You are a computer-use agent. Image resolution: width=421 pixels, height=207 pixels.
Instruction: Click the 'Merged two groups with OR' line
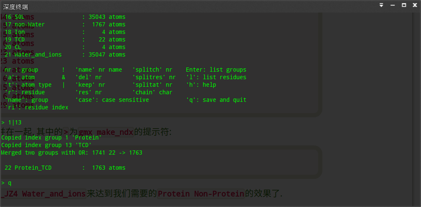tap(71, 153)
